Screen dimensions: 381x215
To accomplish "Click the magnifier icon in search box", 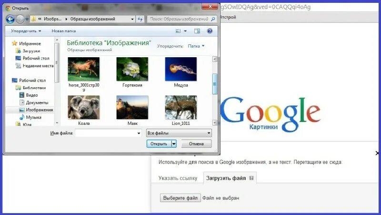I will pos(213,19).
